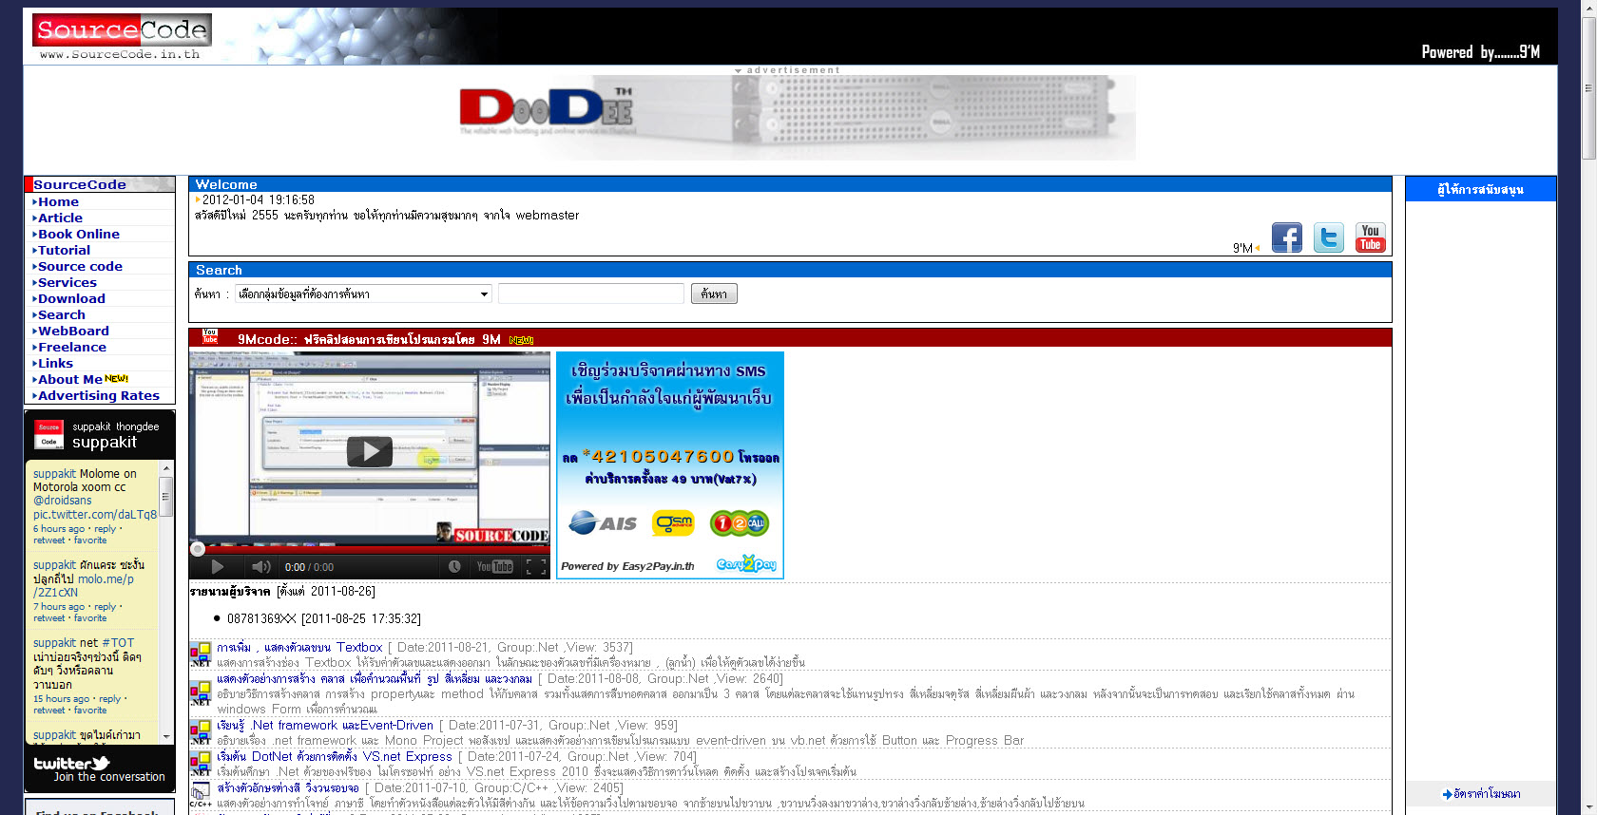This screenshot has width=1597, height=815.
Task: Click the AIS carrier logo
Action: click(x=603, y=523)
